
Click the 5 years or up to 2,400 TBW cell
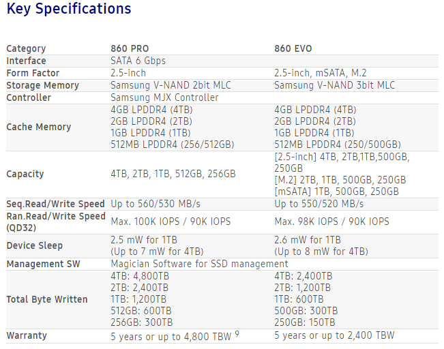tap(334, 335)
